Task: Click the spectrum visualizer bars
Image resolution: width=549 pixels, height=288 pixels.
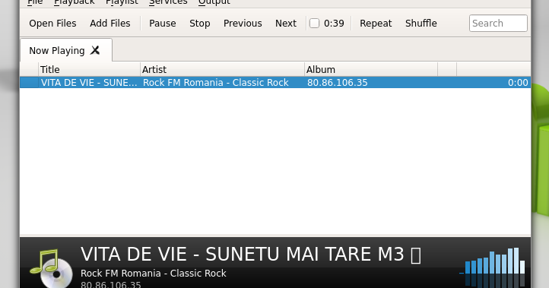Action: click(x=492, y=267)
